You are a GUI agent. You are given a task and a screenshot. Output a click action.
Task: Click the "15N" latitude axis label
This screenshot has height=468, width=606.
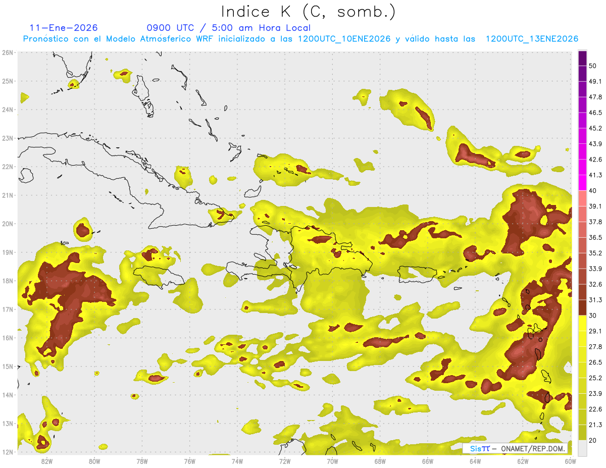pos(8,367)
